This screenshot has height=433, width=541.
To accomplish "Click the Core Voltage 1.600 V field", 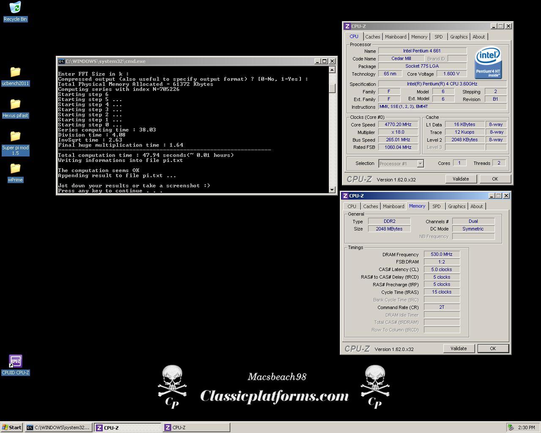I will point(451,74).
